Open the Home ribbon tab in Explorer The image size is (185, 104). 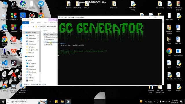pyautogui.click(x=32, y=23)
